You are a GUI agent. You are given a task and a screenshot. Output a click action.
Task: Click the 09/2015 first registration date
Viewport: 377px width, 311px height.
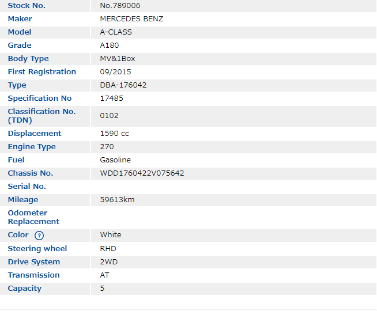pyautogui.click(x=115, y=72)
